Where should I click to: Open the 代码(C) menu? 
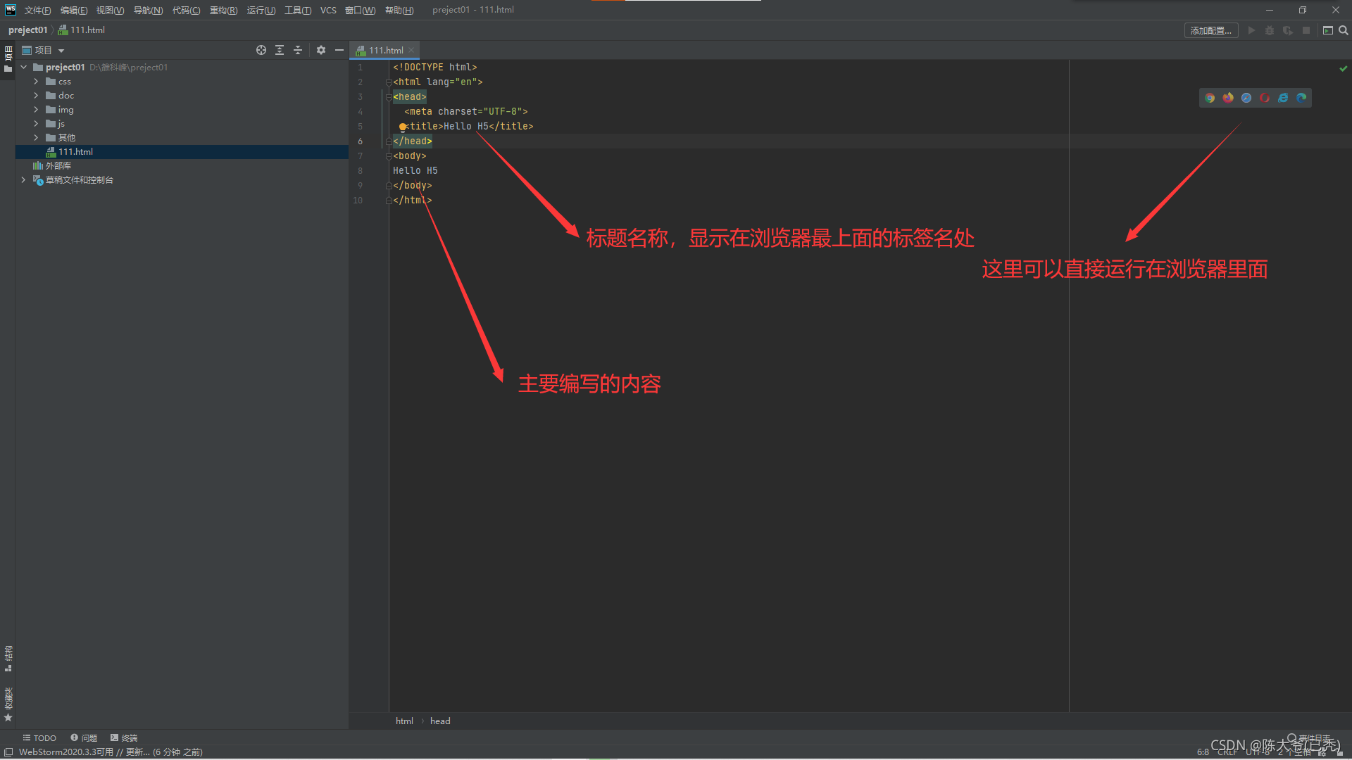point(186,10)
